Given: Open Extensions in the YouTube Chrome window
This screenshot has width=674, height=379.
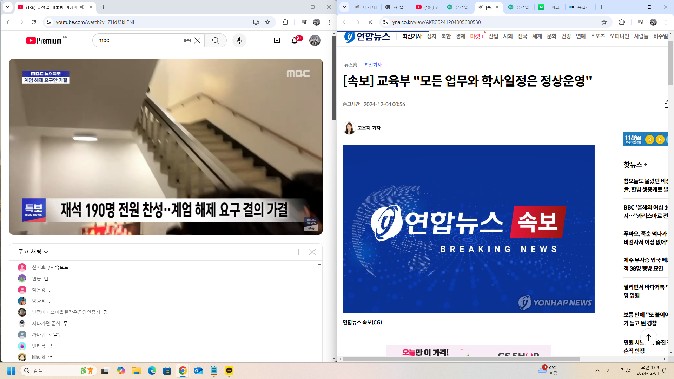Looking at the screenshot, I should [x=285, y=22].
